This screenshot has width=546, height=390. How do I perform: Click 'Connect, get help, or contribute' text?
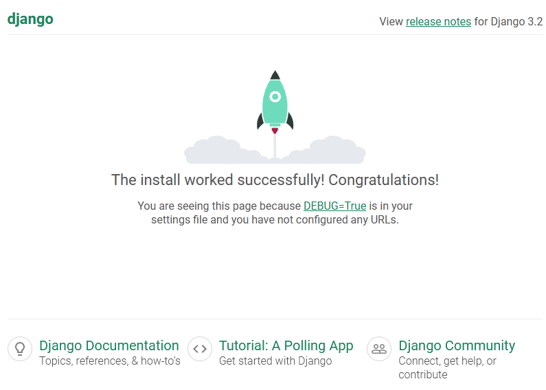click(x=448, y=368)
